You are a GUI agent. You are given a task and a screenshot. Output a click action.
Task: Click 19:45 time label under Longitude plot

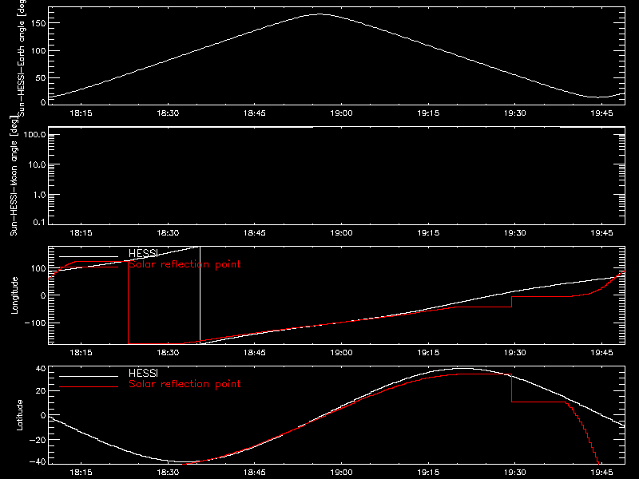coord(601,352)
